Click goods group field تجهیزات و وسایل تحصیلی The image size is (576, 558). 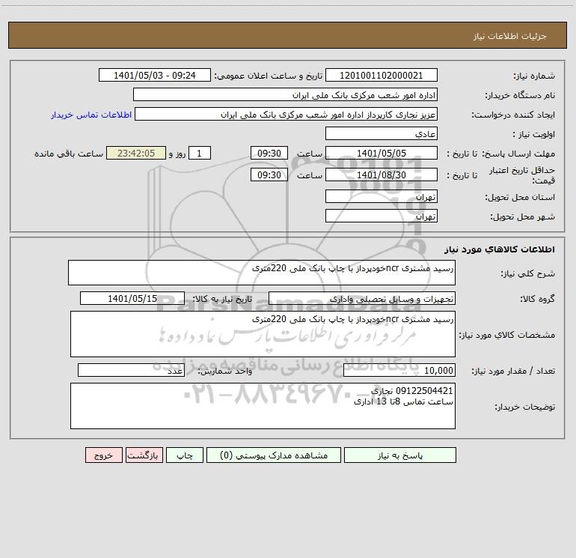362,298
